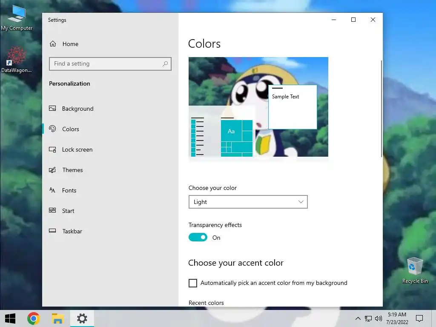The image size is (436, 327).
Task: Click the Find a setting search field
Action: point(110,64)
